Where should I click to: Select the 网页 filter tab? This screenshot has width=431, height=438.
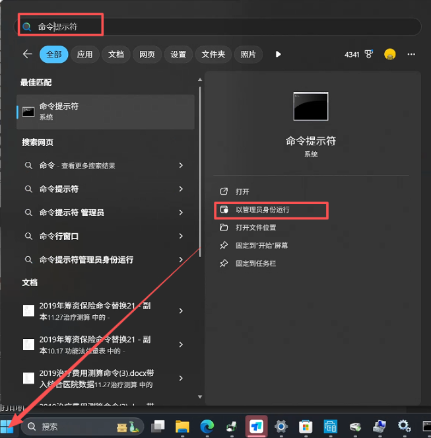tap(147, 54)
